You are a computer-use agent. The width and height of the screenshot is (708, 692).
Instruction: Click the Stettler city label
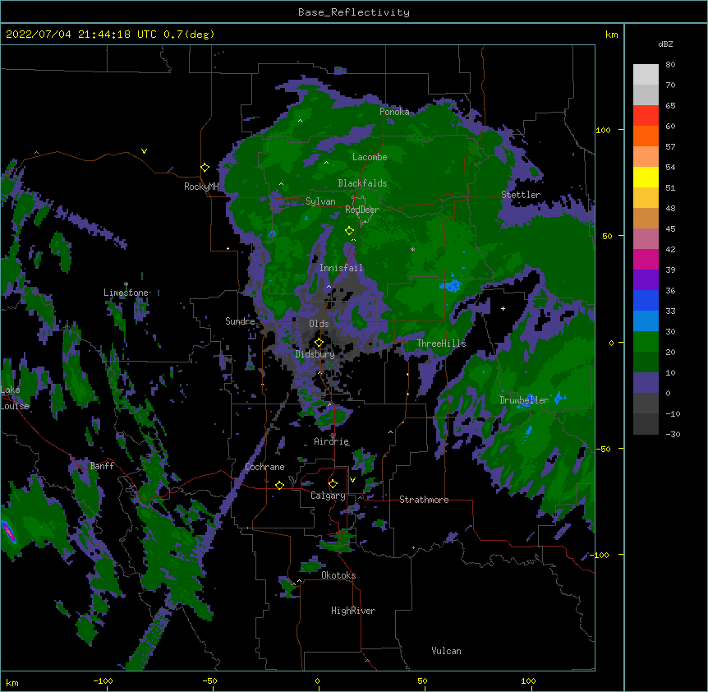[x=521, y=195]
